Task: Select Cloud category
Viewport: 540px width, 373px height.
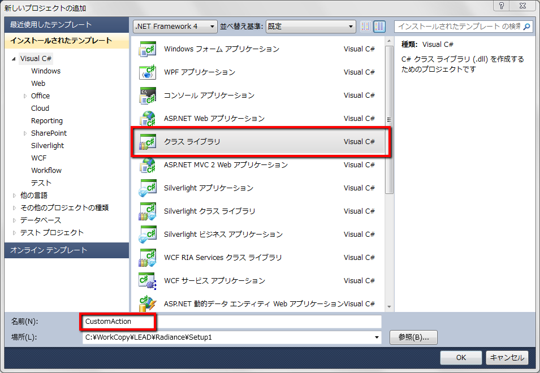Action: (x=40, y=108)
